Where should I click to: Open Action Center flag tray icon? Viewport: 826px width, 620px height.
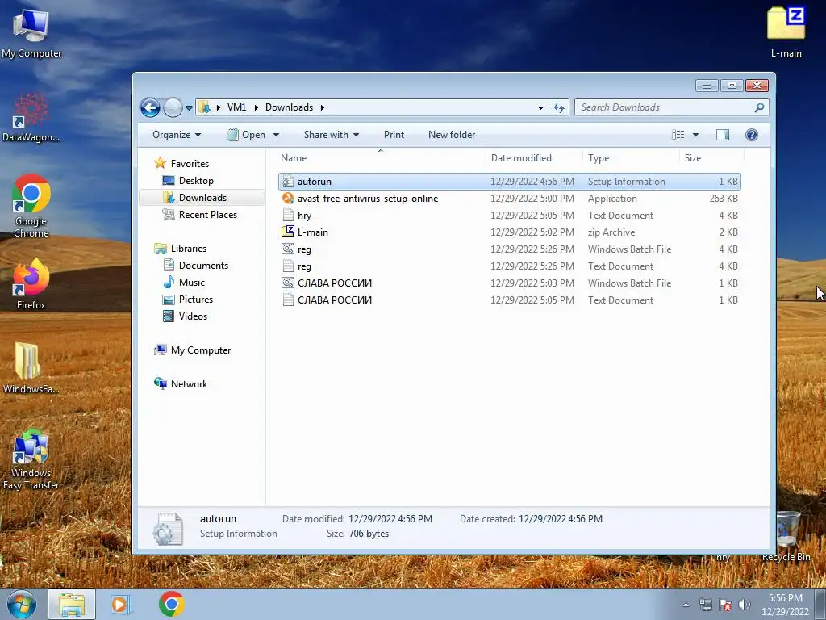(x=725, y=605)
